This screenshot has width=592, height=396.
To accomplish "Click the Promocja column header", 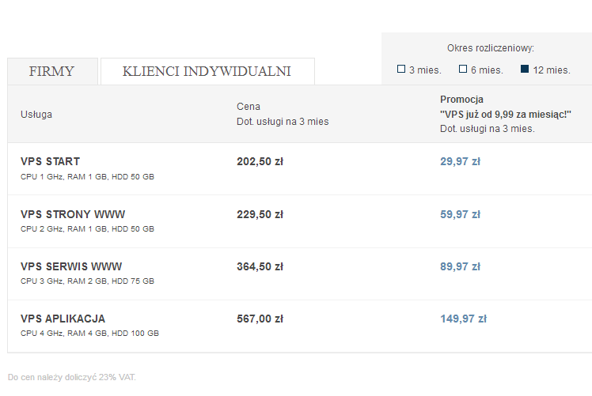I will click(x=461, y=100).
